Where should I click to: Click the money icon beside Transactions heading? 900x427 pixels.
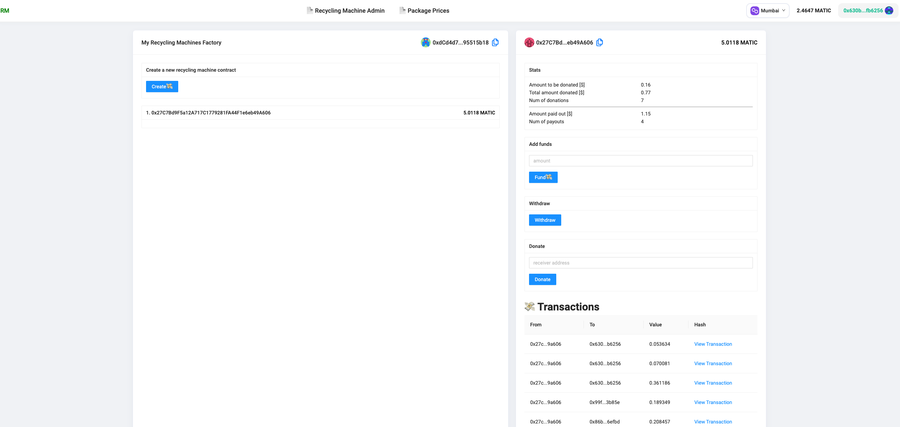(529, 307)
